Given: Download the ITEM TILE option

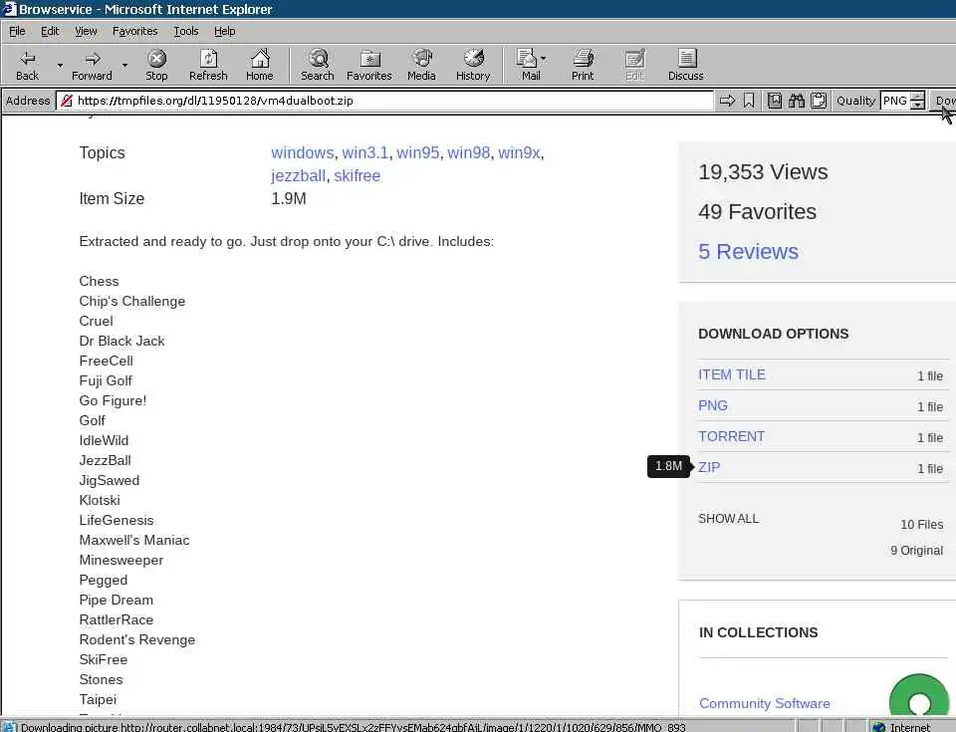Looking at the screenshot, I should point(732,374).
